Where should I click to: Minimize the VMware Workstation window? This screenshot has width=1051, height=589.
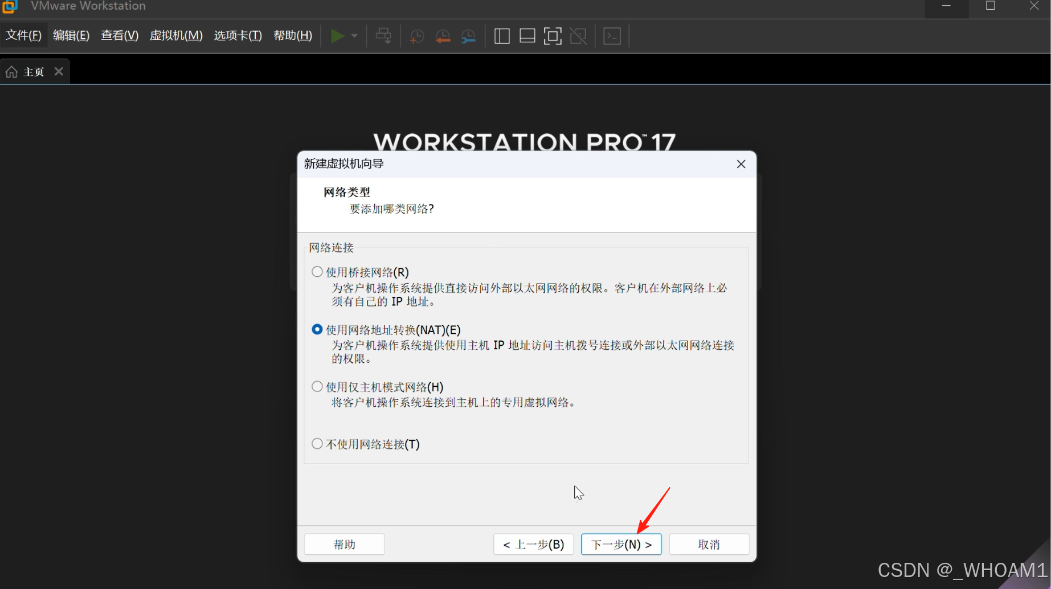(x=946, y=6)
